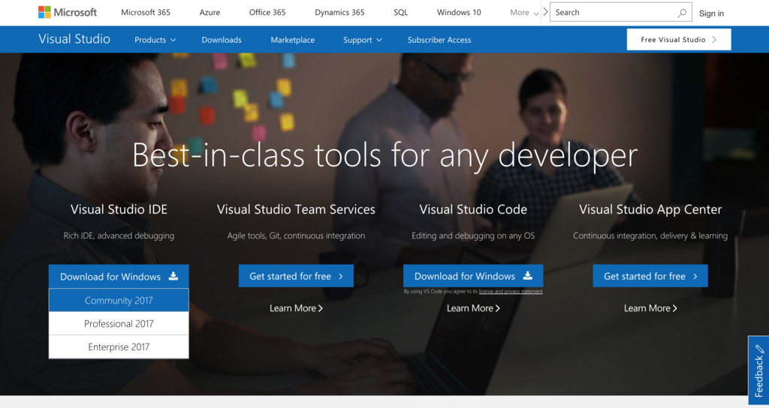Expand the Products dropdown
The width and height of the screenshot is (769, 408).
(x=155, y=40)
